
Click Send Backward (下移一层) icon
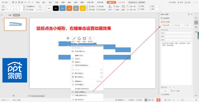128,9
